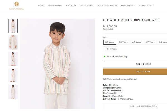Viewport: 167px width, 111px height.
Task: Choose the 4-5 Years size
Action: point(136,42)
